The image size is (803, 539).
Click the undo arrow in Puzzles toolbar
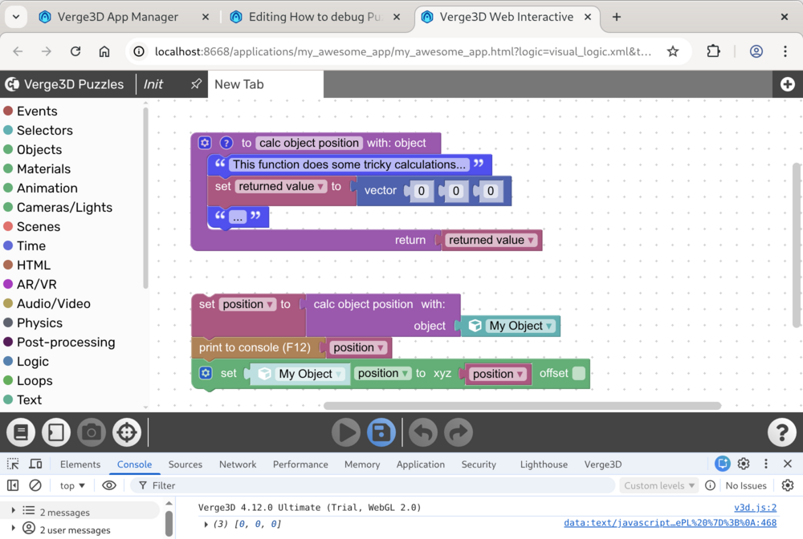point(423,433)
